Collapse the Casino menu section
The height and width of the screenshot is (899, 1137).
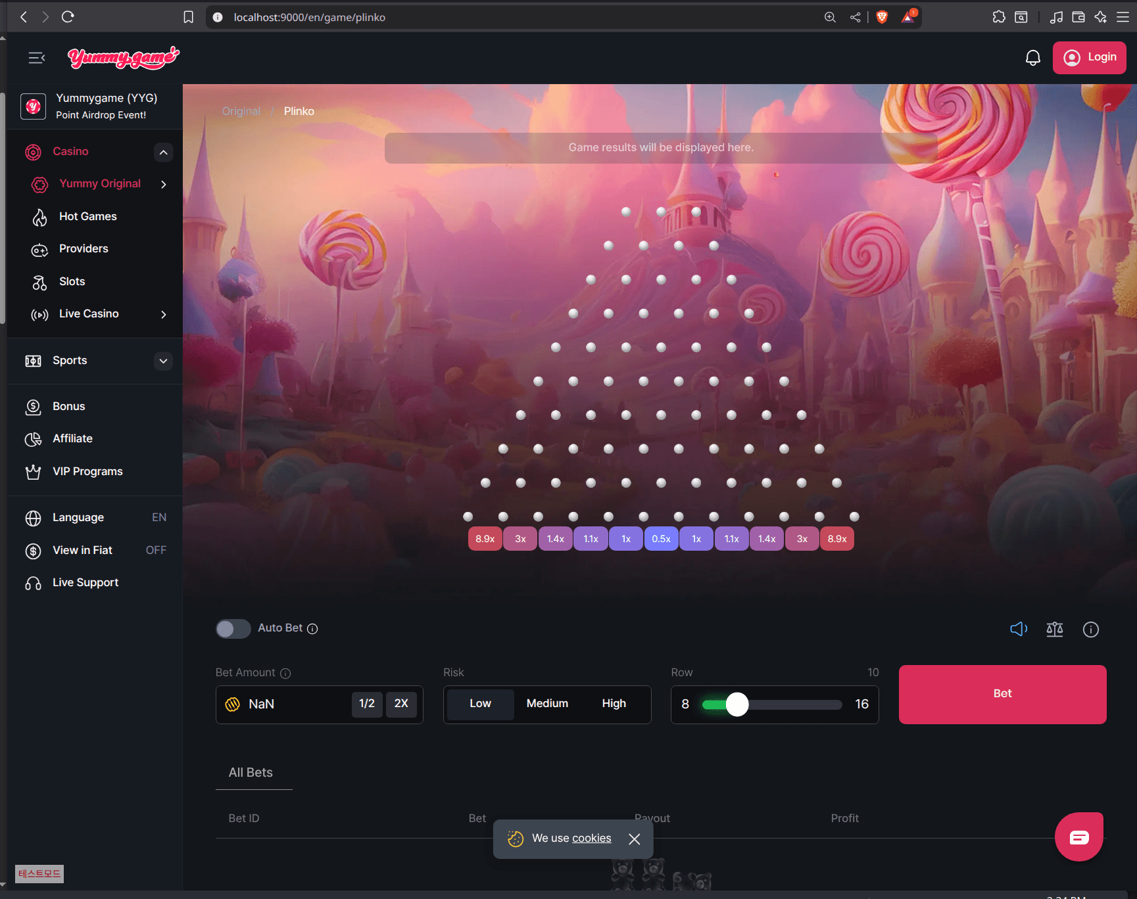point(163,152)
